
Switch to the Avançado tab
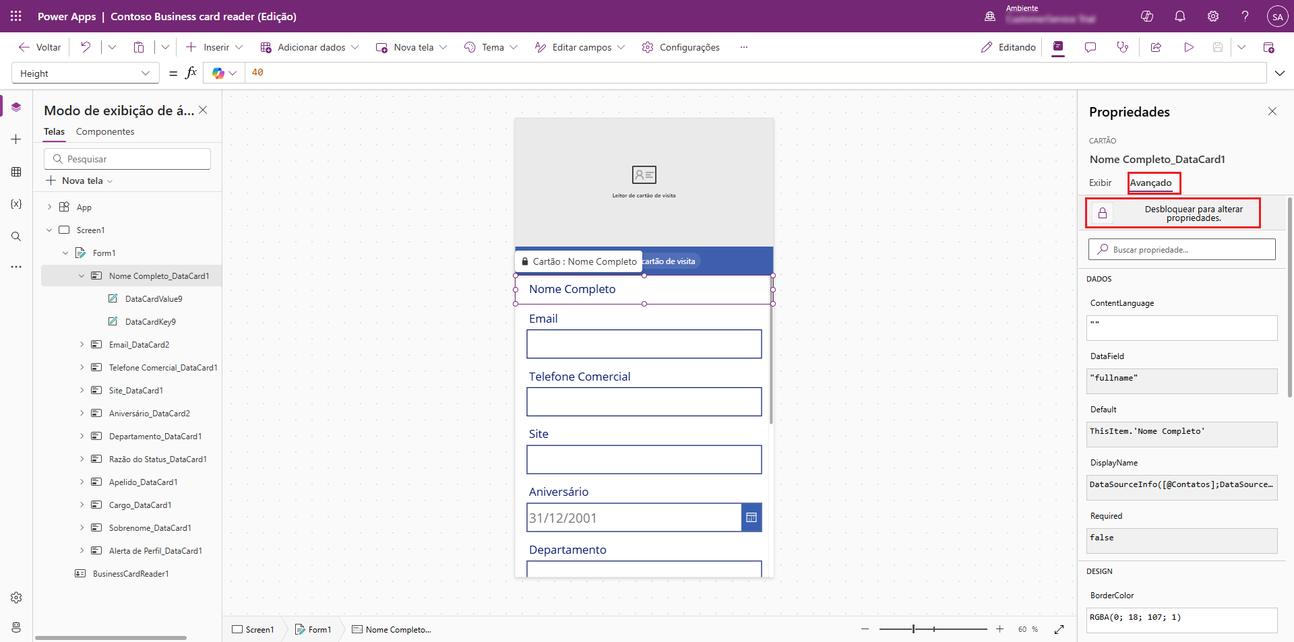coord(1150,183)
